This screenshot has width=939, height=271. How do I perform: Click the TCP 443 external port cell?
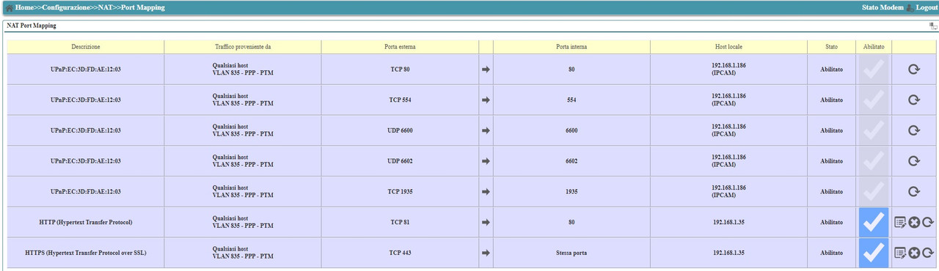pos(400,253)
